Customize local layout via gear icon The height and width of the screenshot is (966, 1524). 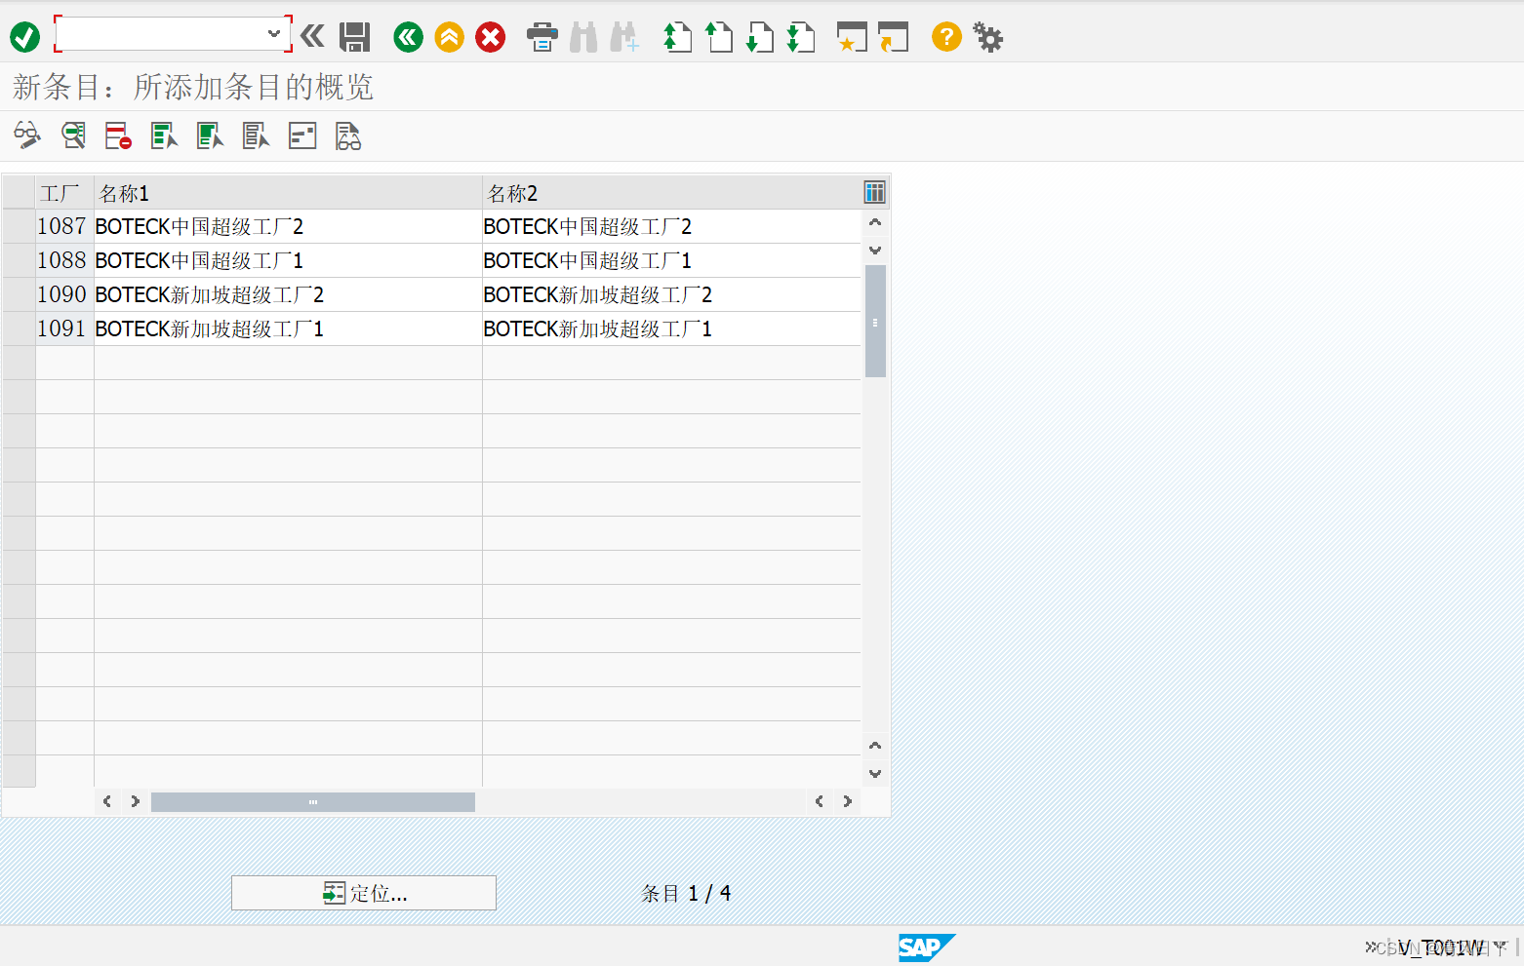point(987,37)
